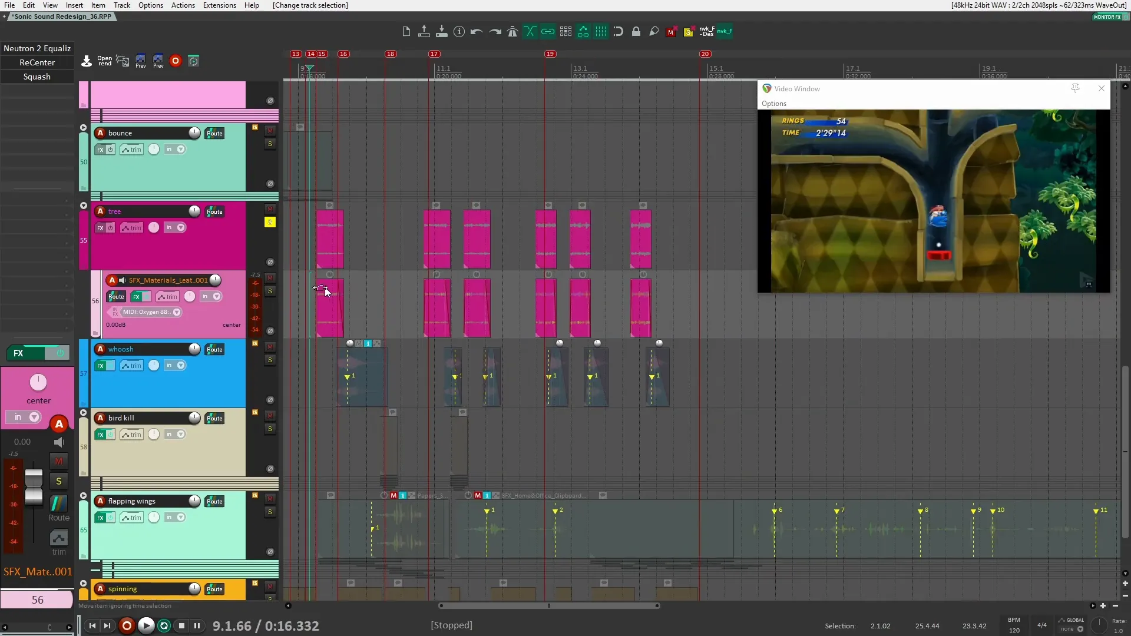This screenshot has width=1131, height=636.
Task: Toggle auto-crossfade in the toolbar
Action: [x=530, y=32]
